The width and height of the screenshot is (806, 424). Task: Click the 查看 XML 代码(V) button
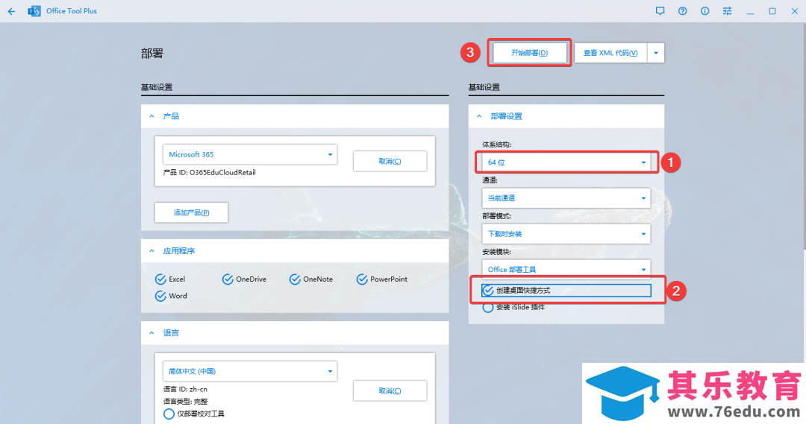(x=610, y=53)
